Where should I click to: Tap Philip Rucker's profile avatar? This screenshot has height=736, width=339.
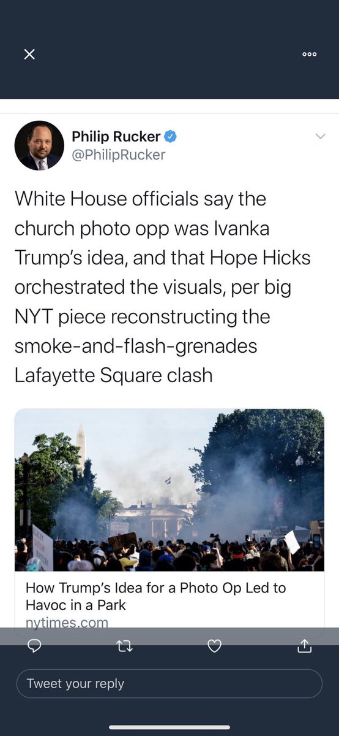(x=39, y=145)
